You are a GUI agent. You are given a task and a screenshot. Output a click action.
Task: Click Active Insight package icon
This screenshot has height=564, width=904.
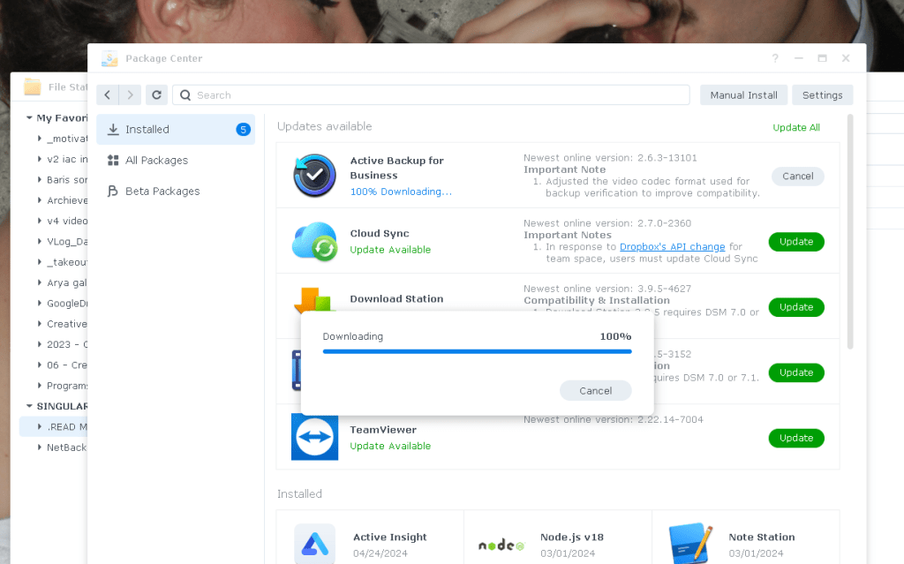pyautogui.click(x=315, y=544)
